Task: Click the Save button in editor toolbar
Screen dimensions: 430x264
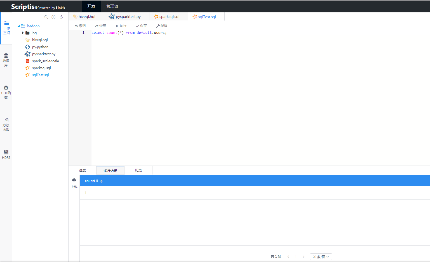Action: click(141, 26)
